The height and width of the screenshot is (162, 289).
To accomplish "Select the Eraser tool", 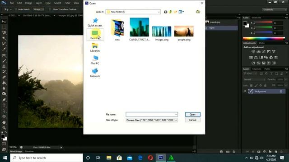I will 4,77.
